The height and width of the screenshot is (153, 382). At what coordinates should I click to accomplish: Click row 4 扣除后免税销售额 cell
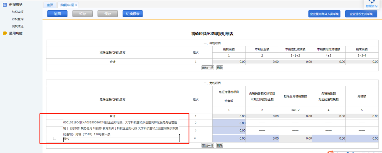295,138
